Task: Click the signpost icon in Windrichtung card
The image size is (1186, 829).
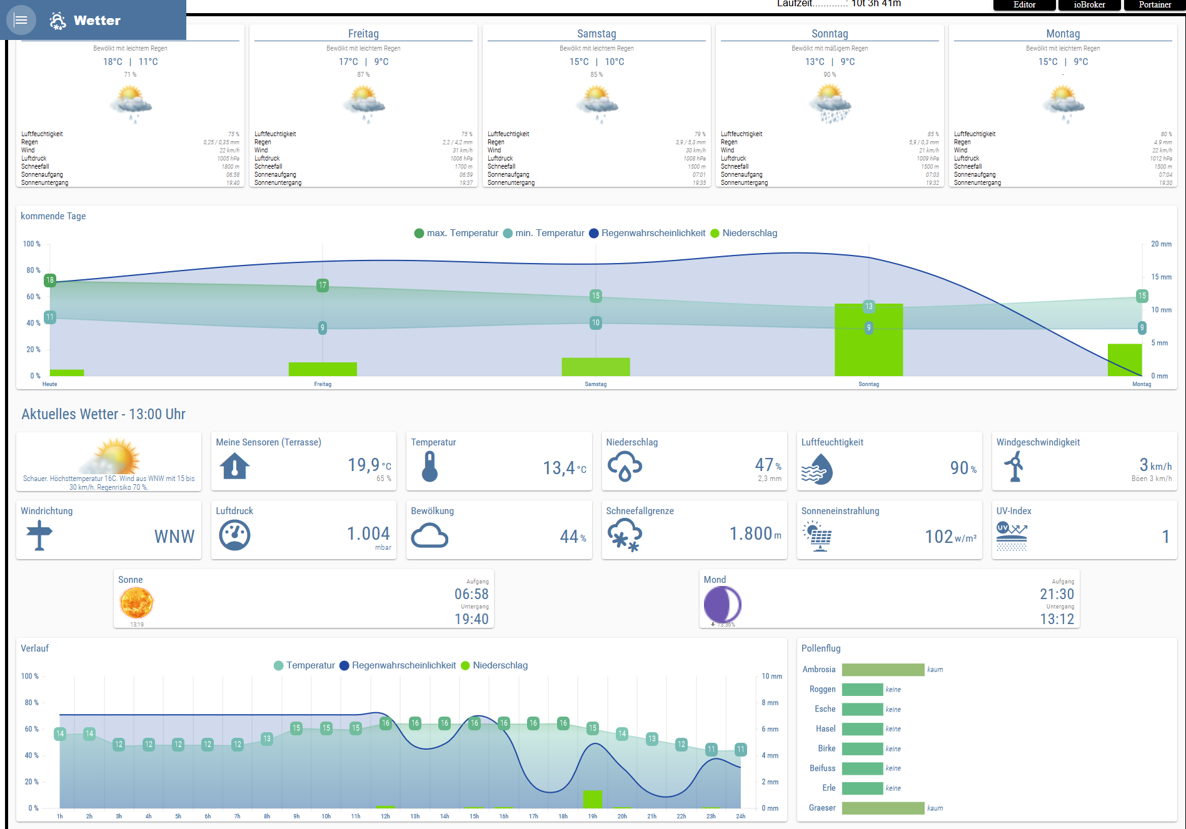Action: click(39, 535)
